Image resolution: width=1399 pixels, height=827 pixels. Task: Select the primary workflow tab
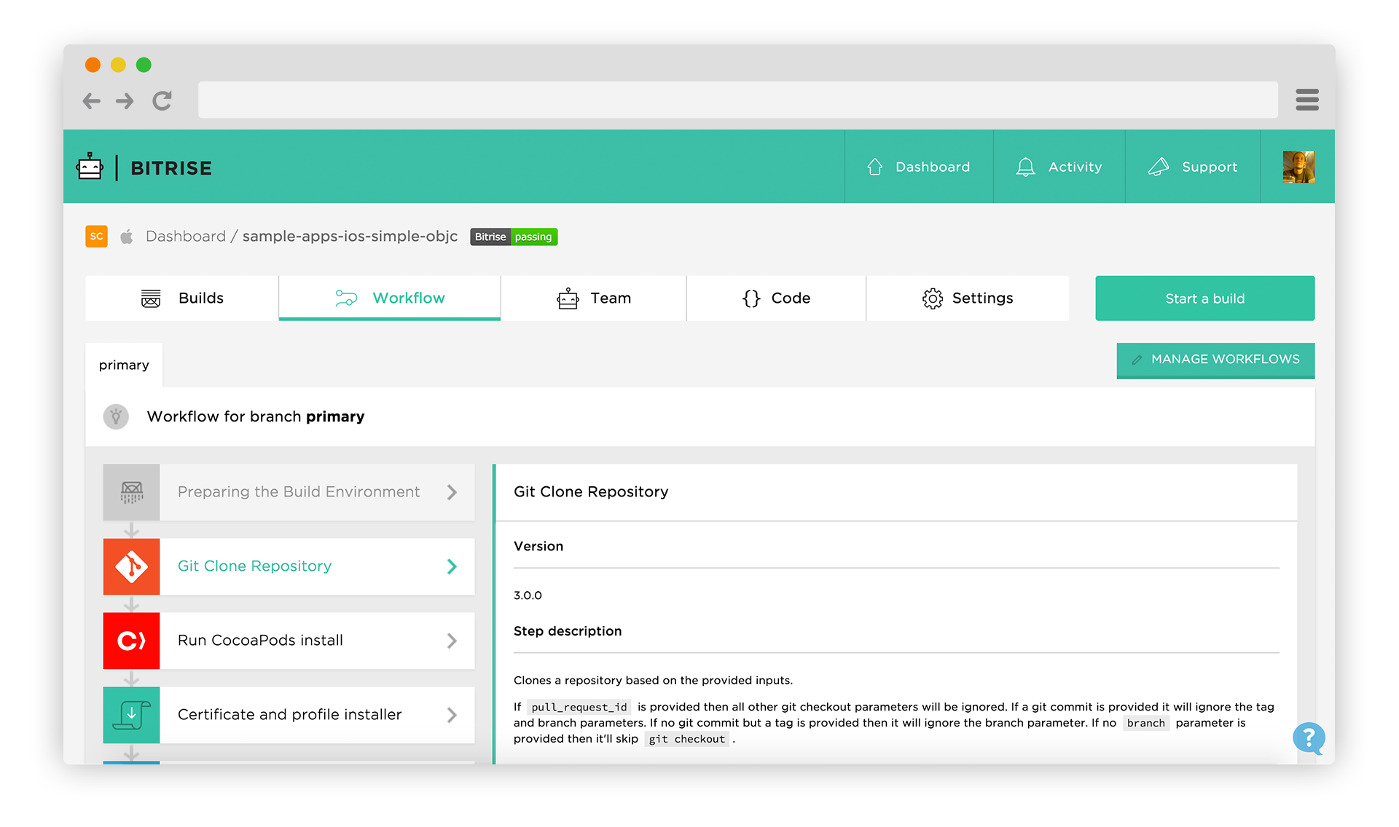click(x=124, y=365)
